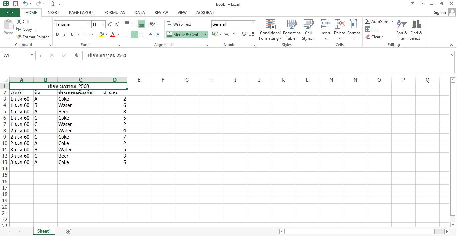Decrease font size with the small A icon
Screen dimensions: 457x236
[x=117, y=24]
